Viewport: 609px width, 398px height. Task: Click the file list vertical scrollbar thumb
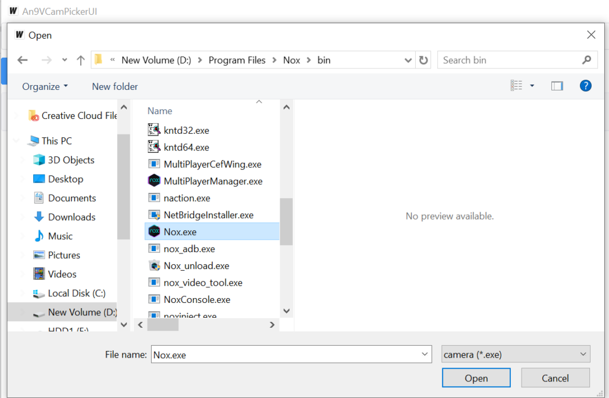click(286, 221)
